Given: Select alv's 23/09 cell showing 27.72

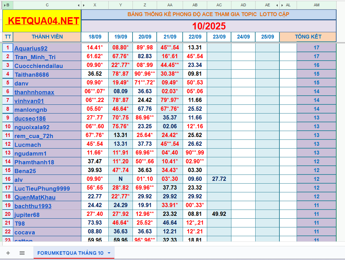Looking at the screenshot, I should (x=219, y=179).
